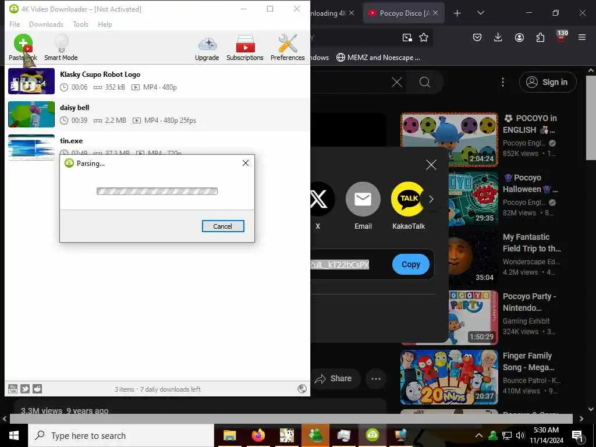Image resolution: width=596 pixels, height=447 pixels.
Task: Open Pocoyo Party - Nintendo video title
Action: coord(529,302)
